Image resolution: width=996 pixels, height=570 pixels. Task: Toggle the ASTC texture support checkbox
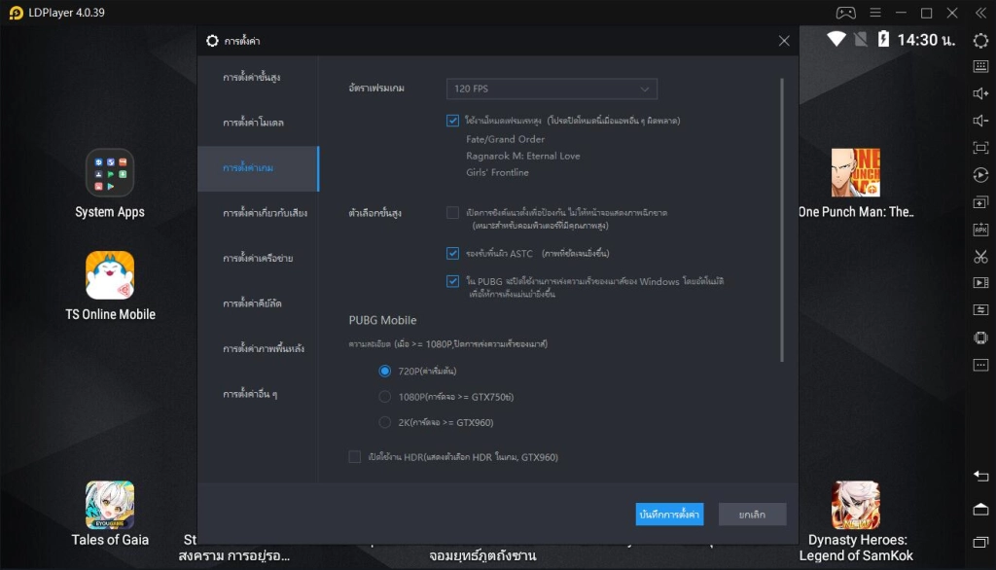click(452, 253)
